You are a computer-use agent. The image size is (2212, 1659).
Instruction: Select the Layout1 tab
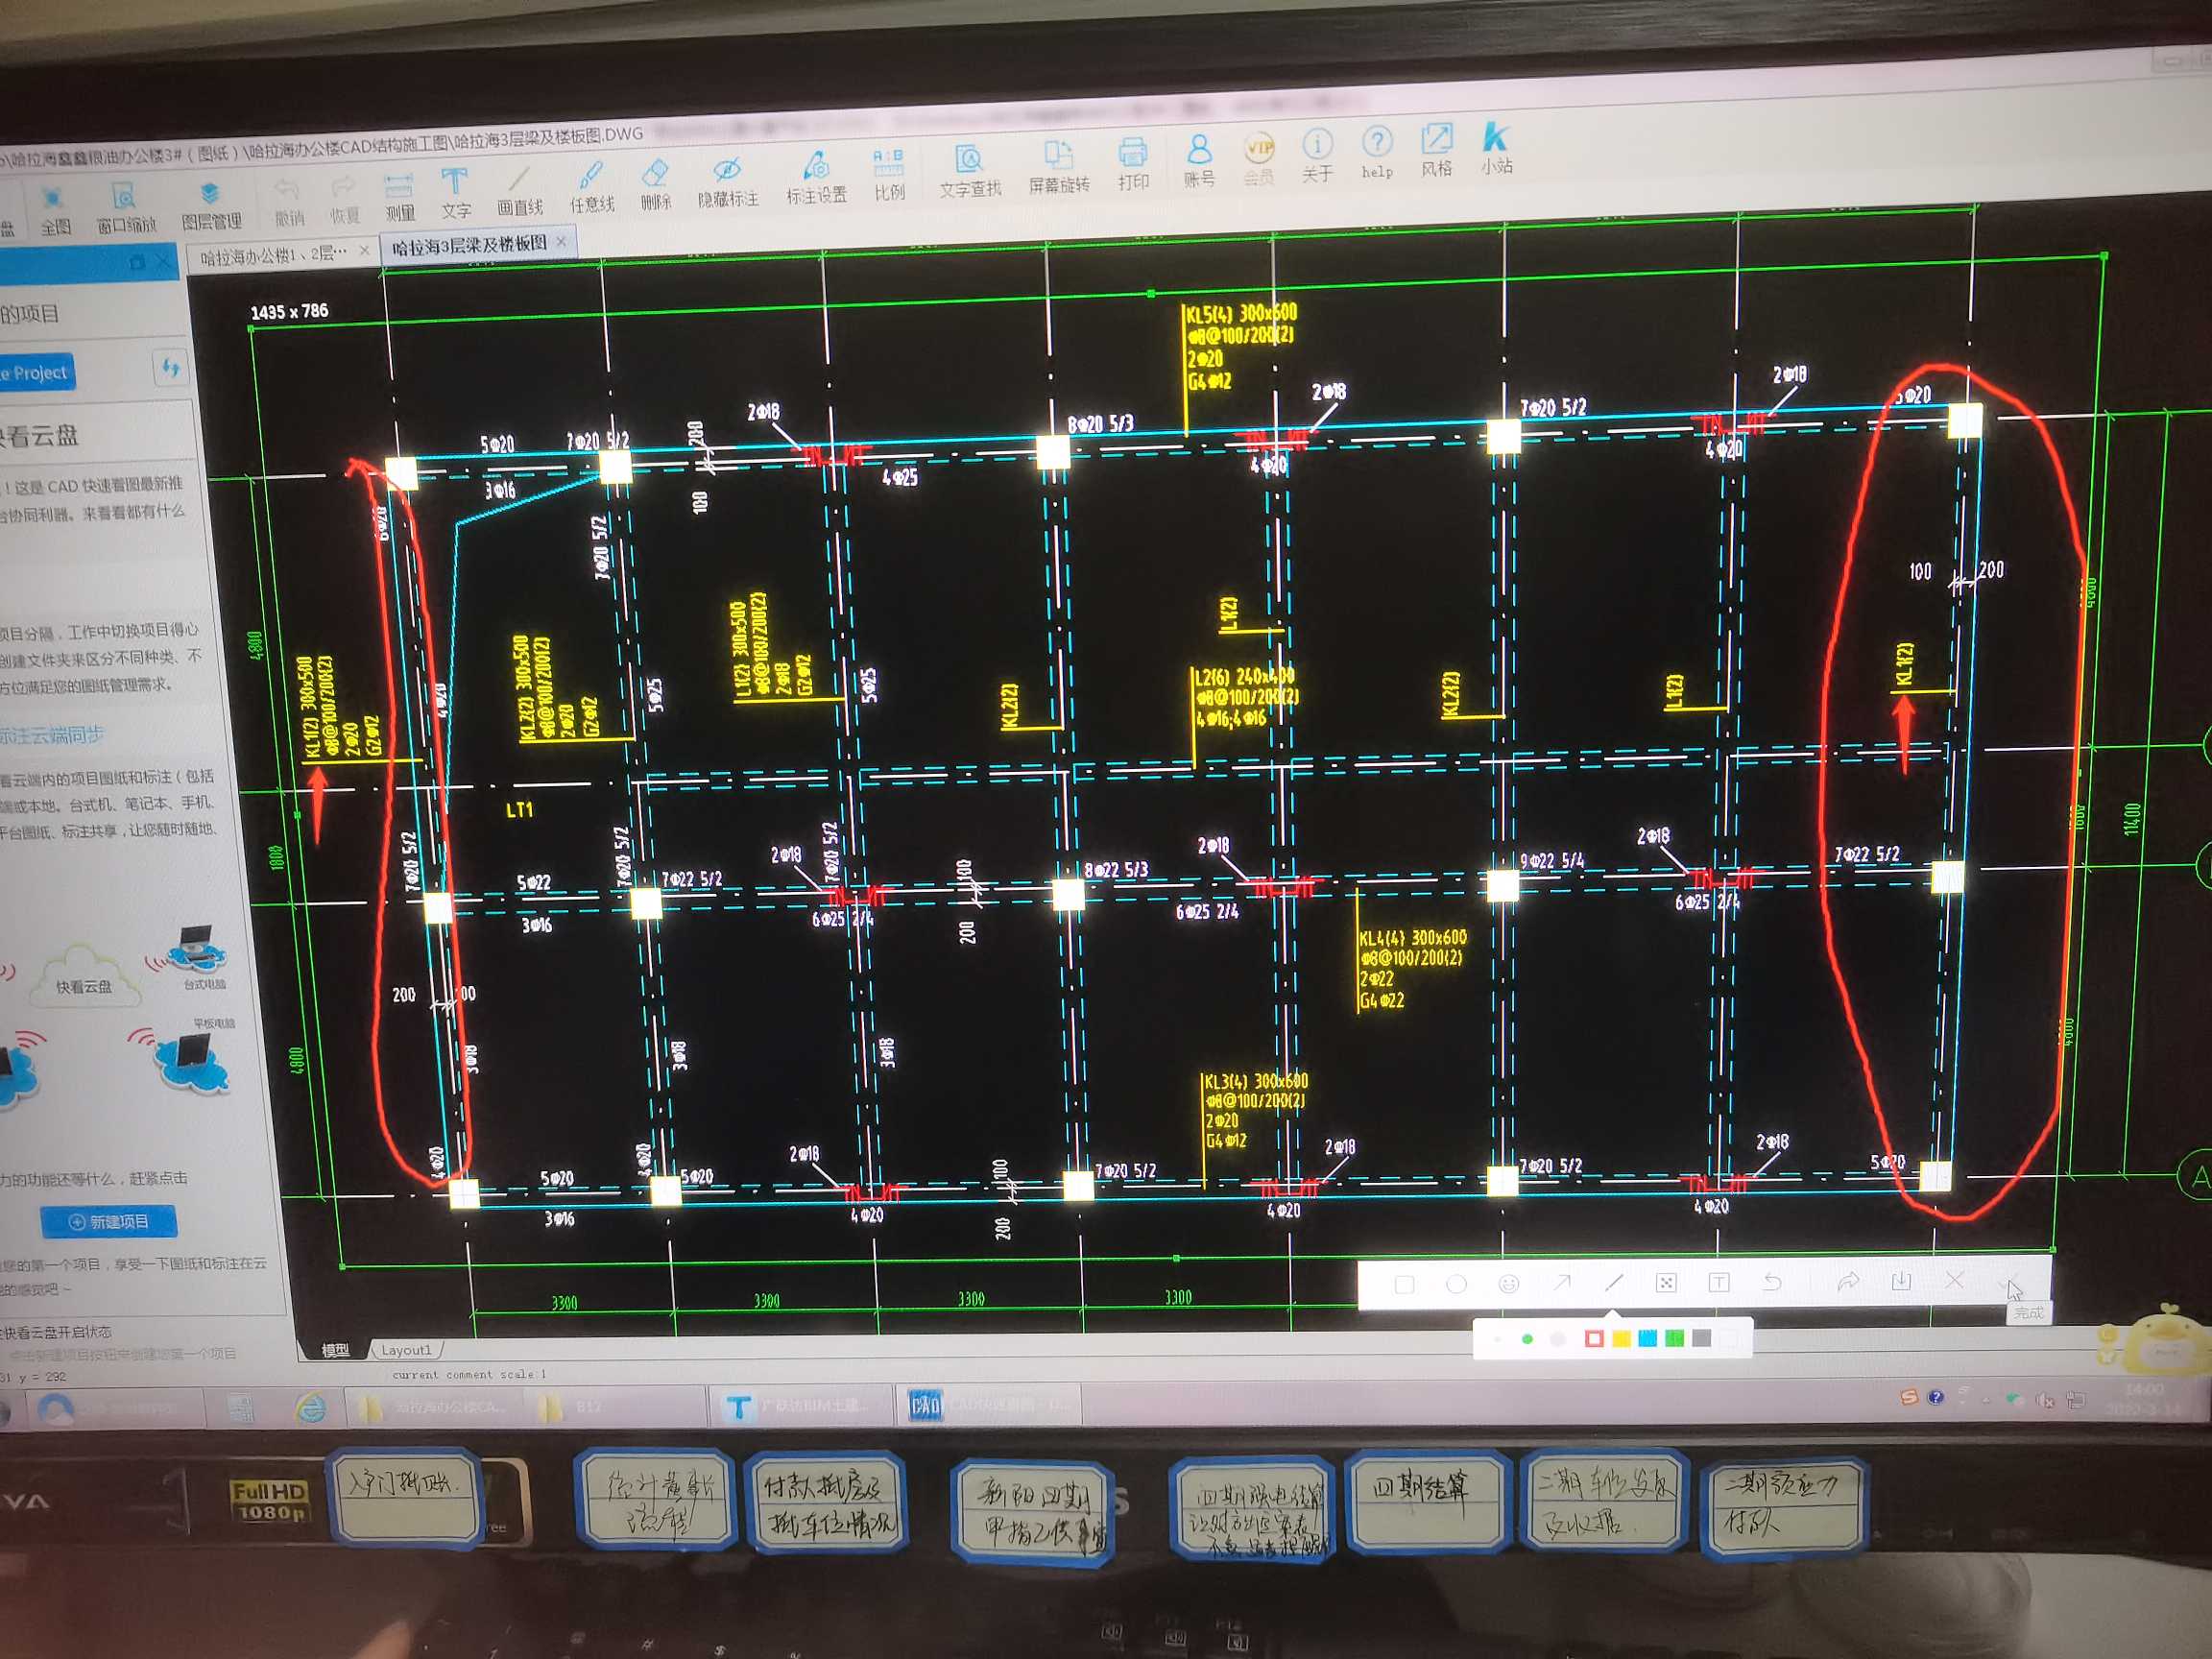pos(406,1349)
